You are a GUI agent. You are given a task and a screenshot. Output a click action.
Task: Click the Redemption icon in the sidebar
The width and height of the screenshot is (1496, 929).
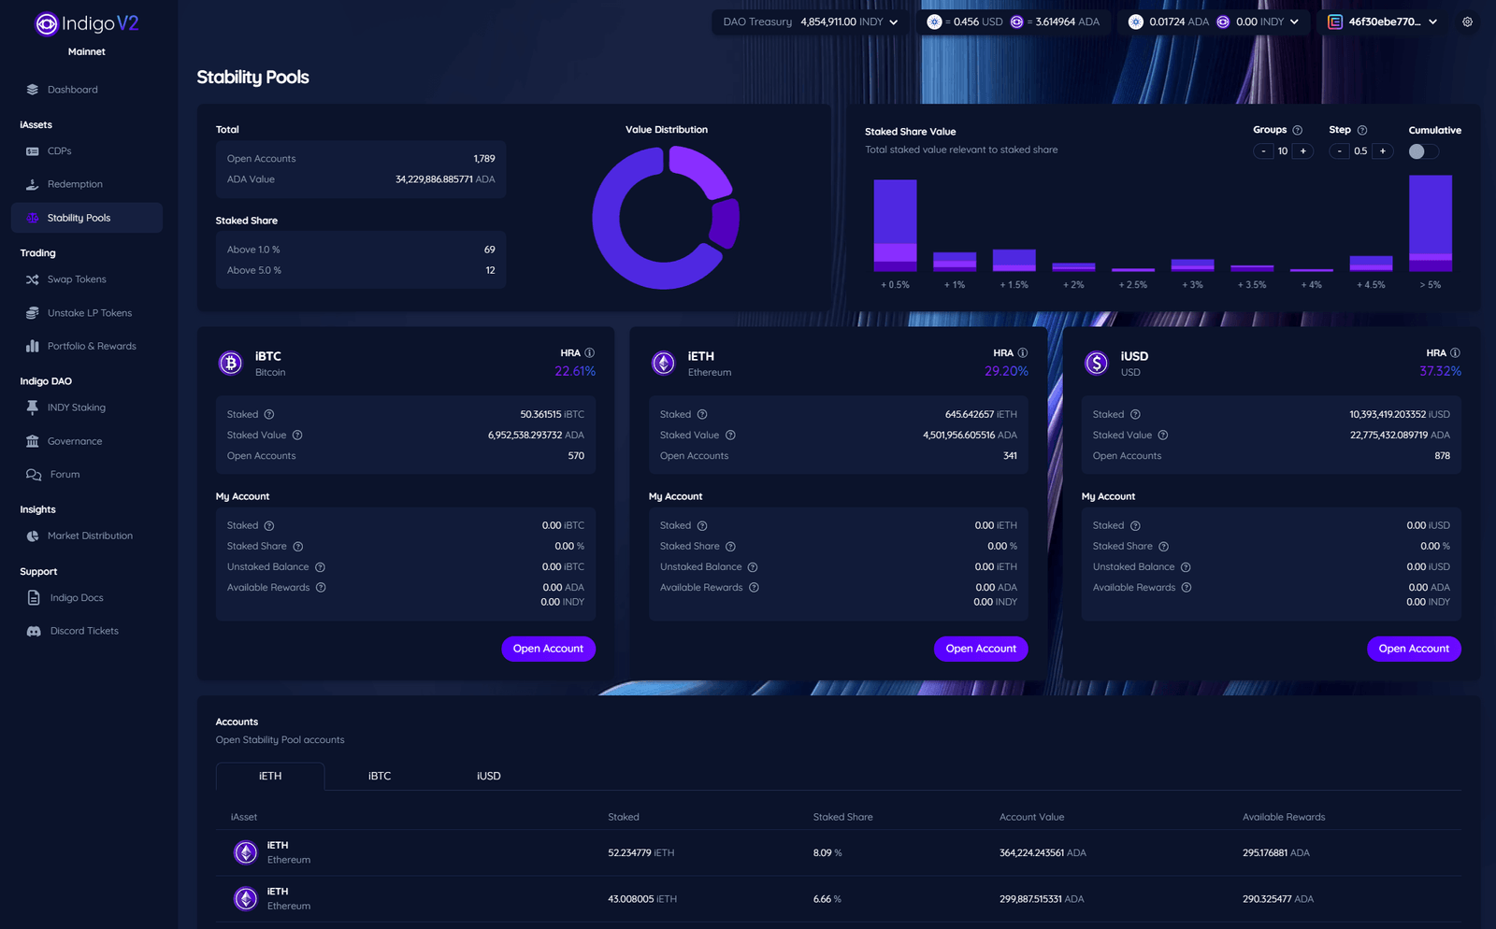(x=31, y=184)
